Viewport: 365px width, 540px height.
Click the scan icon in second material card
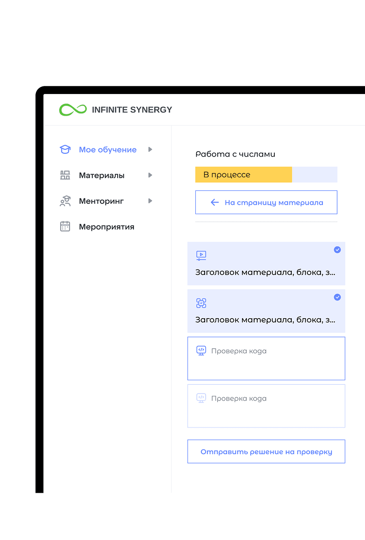(201, 303)
